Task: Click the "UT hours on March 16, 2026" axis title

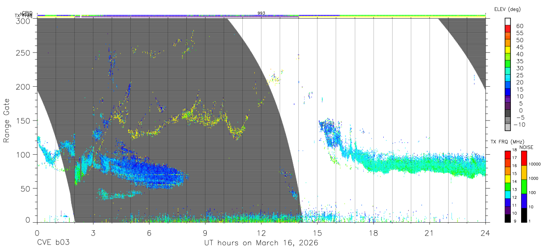Action: pos(261,243)
